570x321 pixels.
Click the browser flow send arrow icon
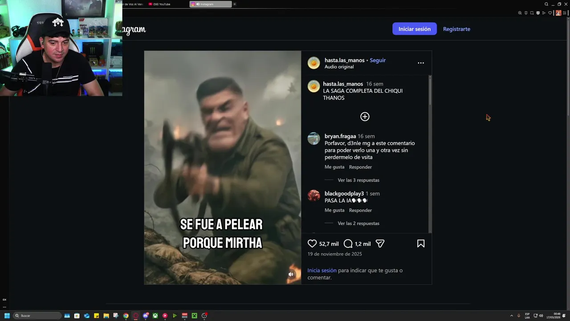[x=544, y=13]
